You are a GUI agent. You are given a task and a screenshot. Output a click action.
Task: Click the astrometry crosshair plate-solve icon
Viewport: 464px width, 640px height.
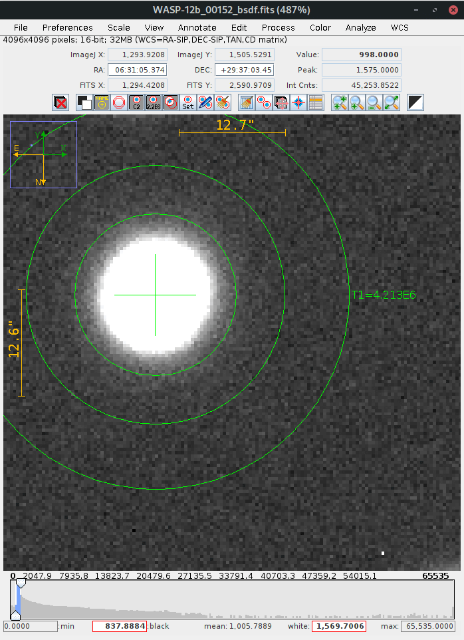pyautogui.click(x=298, y=102)
